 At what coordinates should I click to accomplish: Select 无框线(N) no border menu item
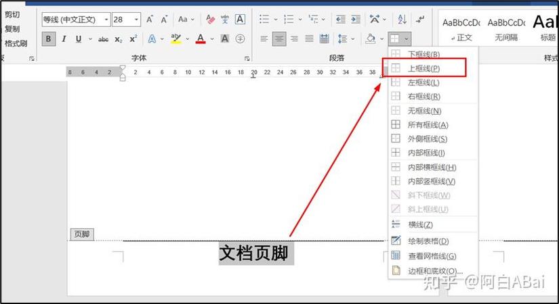432,111
